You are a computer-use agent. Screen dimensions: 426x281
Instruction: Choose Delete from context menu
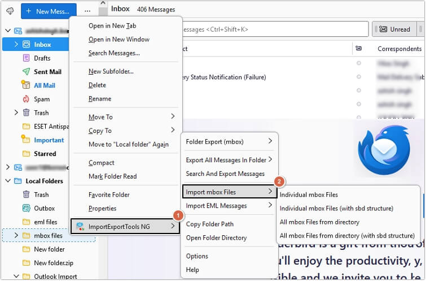[x=126, y=85]
